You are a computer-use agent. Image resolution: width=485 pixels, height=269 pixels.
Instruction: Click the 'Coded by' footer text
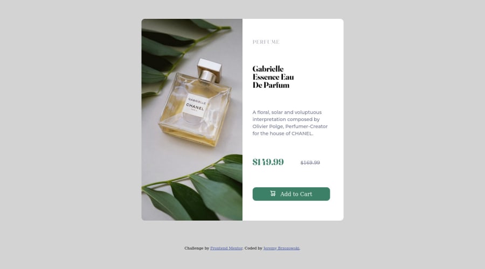point(253,248)
